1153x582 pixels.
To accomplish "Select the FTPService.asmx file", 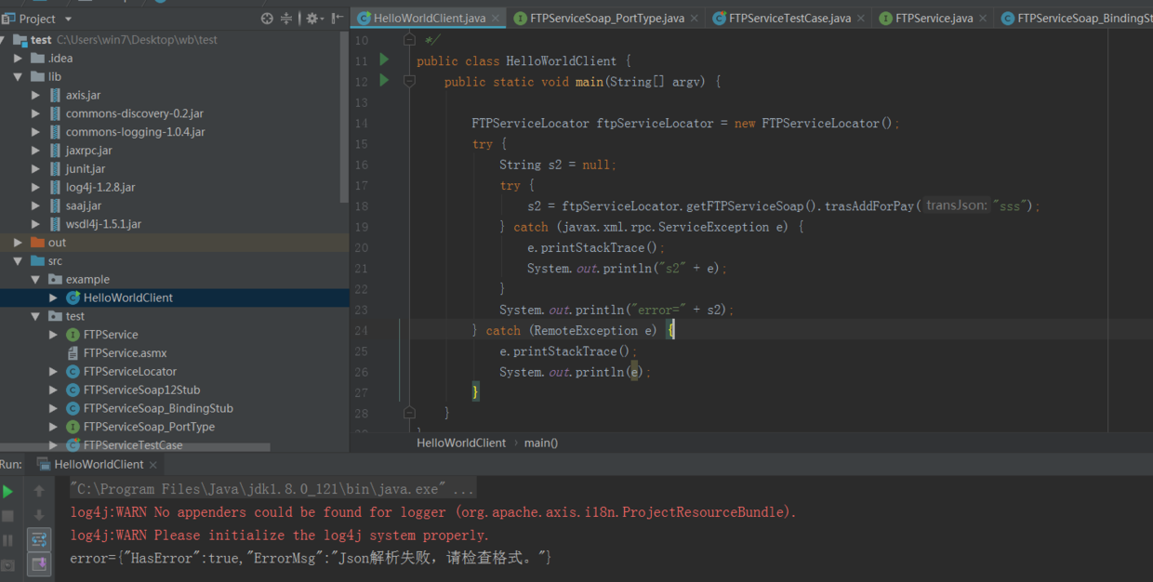I will click(x=125, y=353).
